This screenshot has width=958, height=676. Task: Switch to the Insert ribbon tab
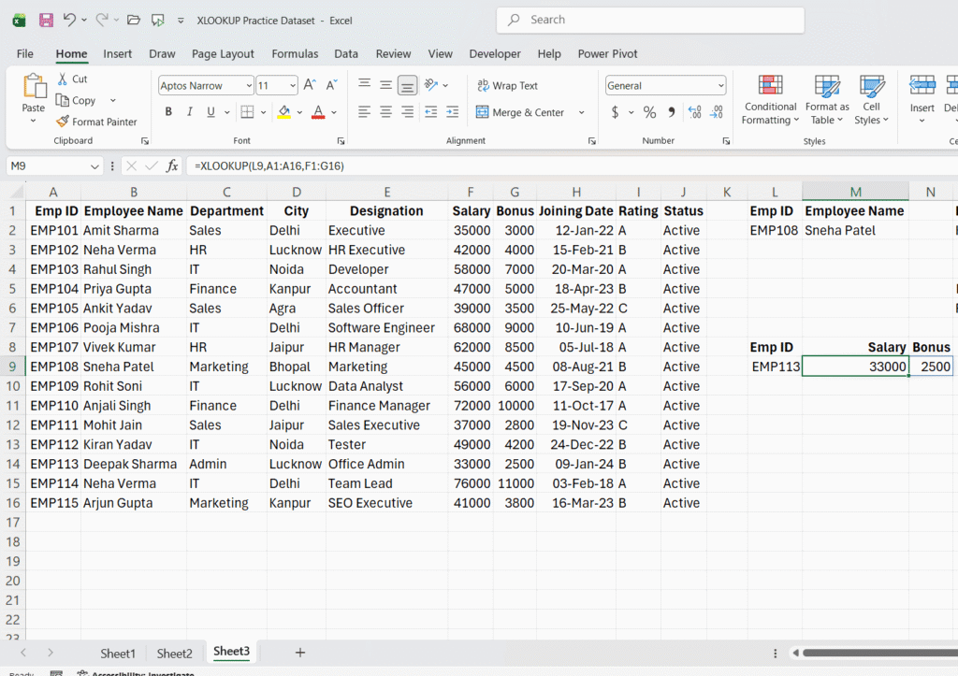coord(117,53)
